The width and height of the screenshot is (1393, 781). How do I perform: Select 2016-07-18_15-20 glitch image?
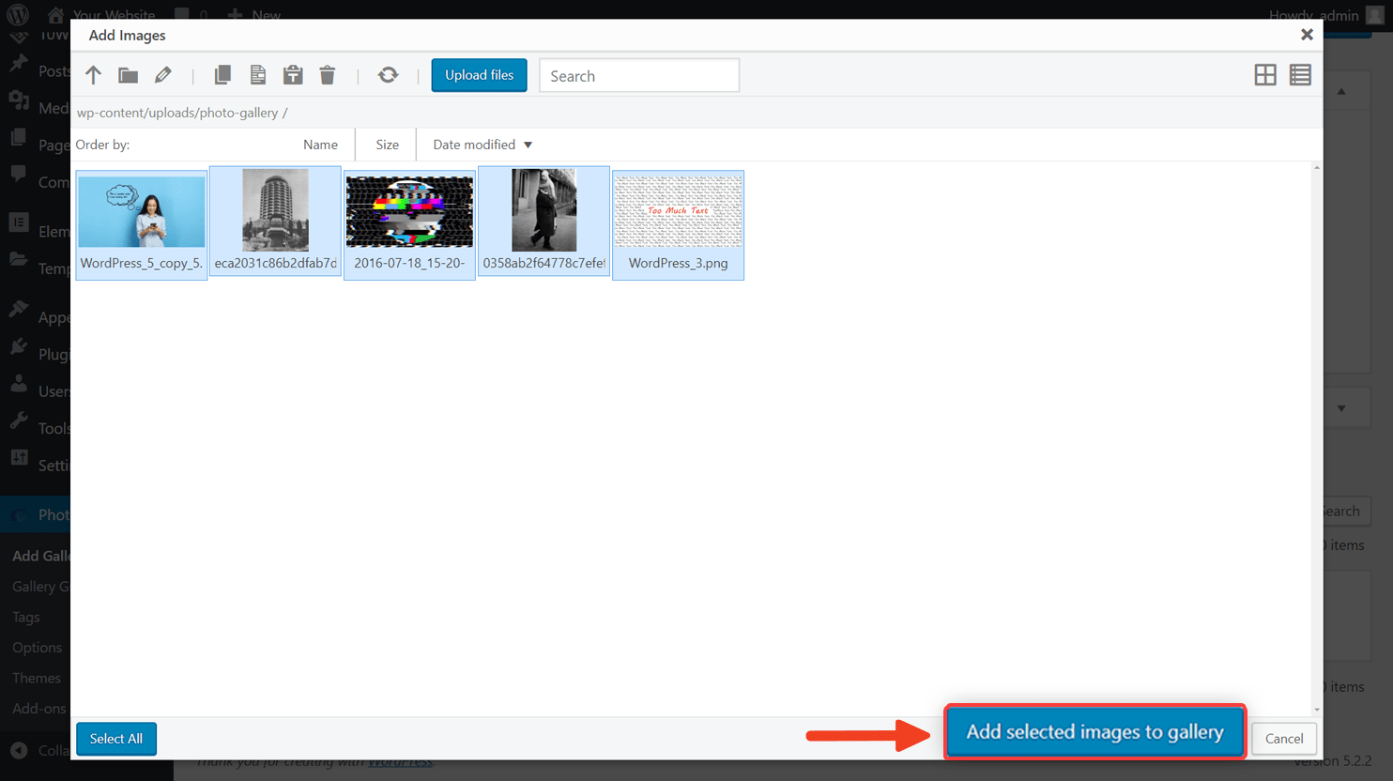(x=409, y=224)
